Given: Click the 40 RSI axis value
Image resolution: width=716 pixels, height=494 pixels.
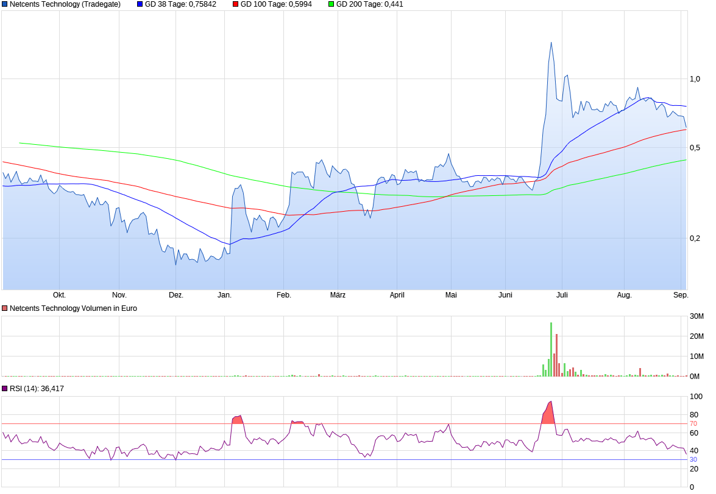Looking at the screenshot, I should pyautogui.click(x=694, y=451).
